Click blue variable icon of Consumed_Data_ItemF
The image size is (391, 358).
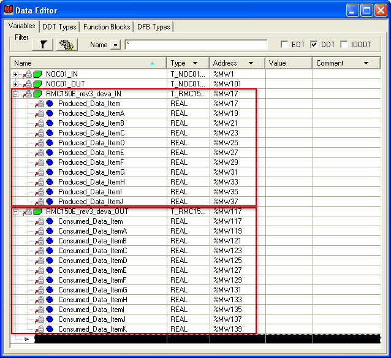50,280
